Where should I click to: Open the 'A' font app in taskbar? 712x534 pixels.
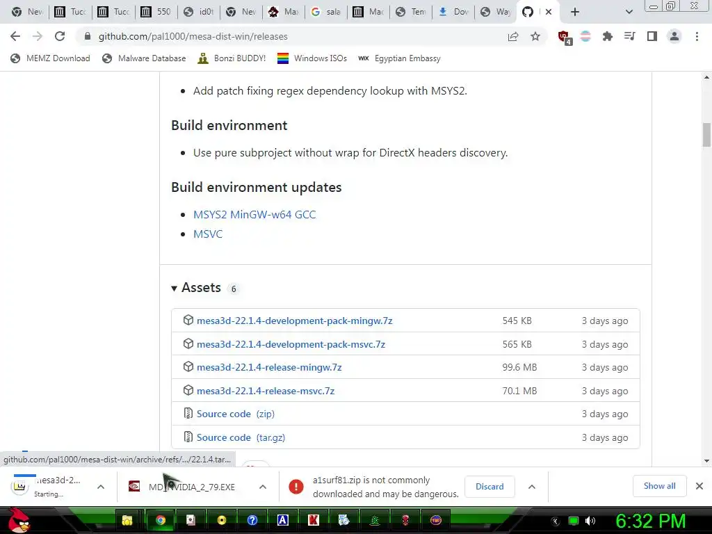283,520
